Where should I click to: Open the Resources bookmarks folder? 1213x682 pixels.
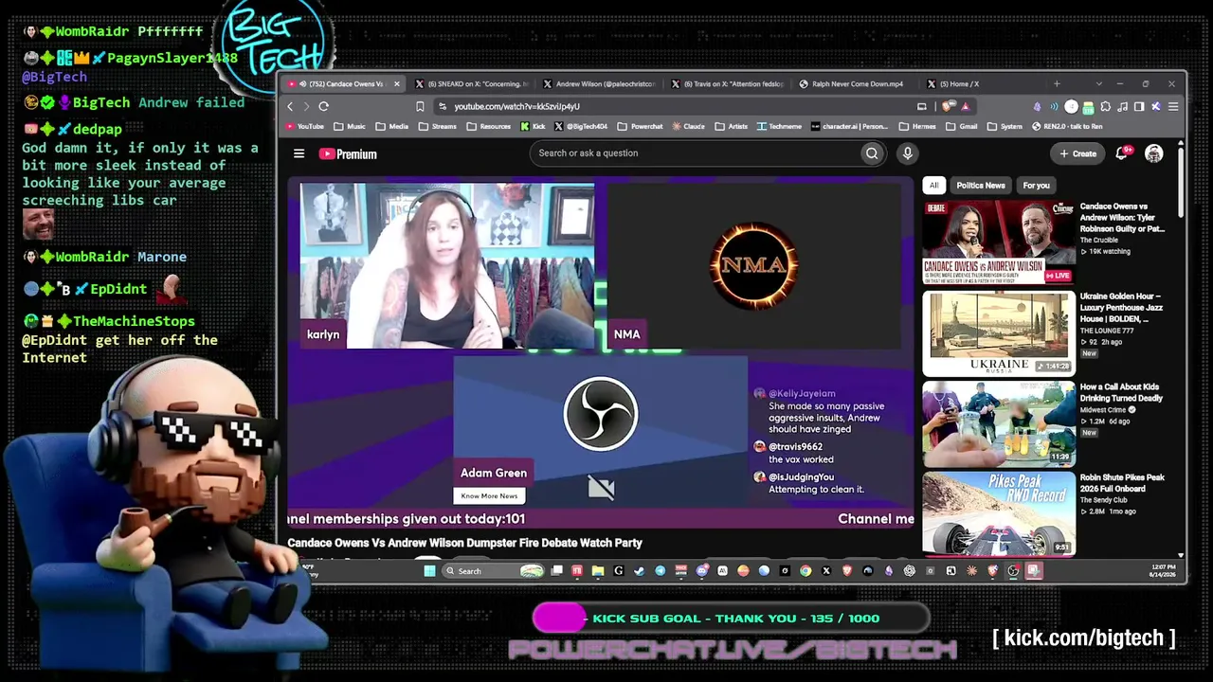pyautogui.click(x=488, y=126)
